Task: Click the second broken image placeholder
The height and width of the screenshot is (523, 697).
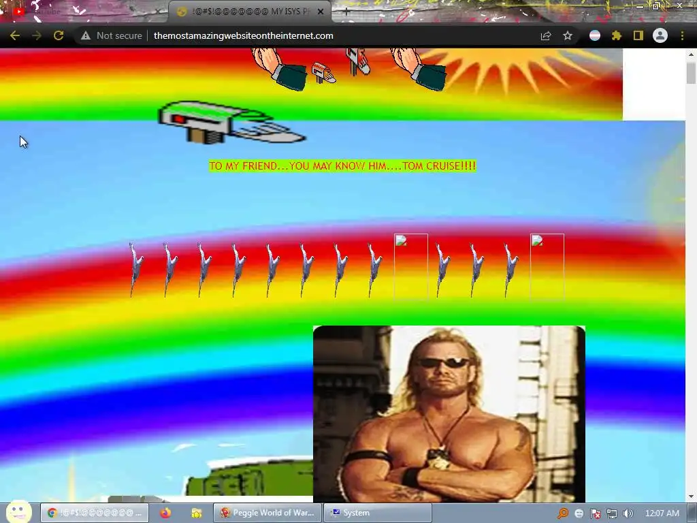Action: [x=547, y=266]
